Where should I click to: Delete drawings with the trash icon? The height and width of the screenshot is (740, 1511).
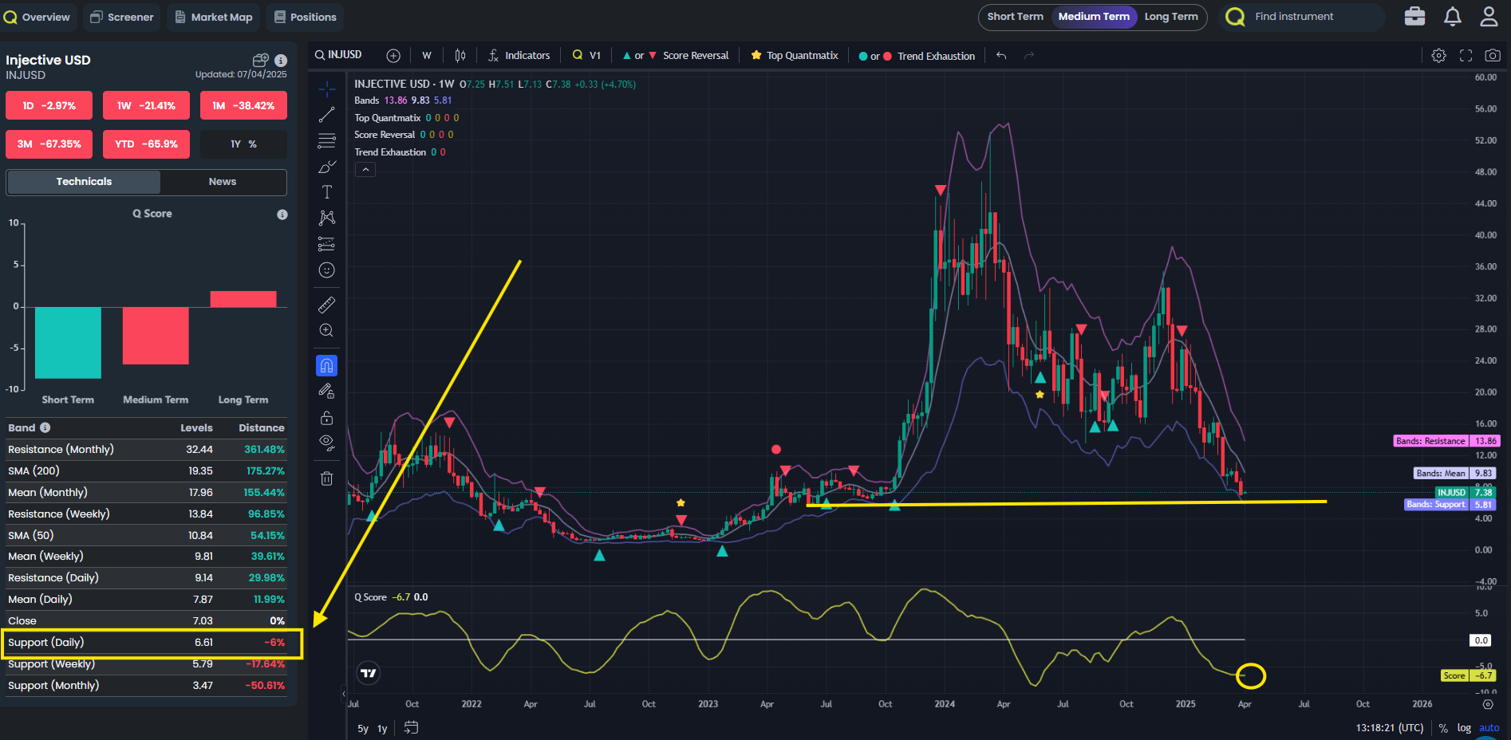[327, 478]
